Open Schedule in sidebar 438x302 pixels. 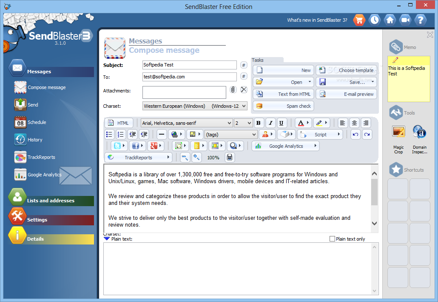31,122
